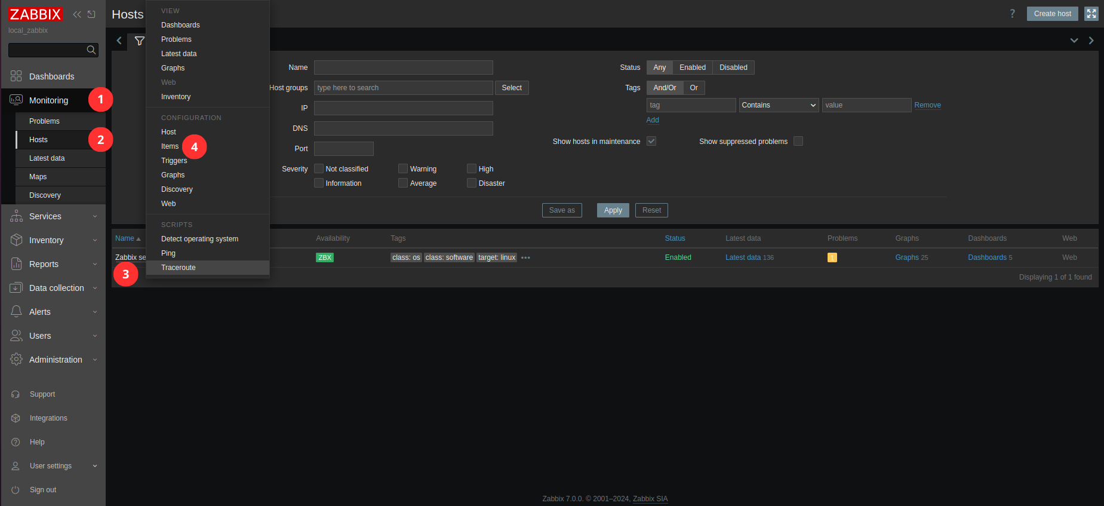Collapse sidebar with double-chevron icon
This screenshot has height=506, width=1104.
tap(77, 14)
